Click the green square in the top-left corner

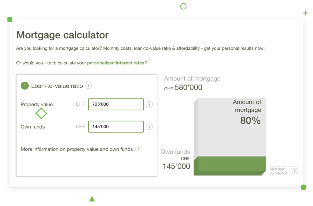(10, 19)
